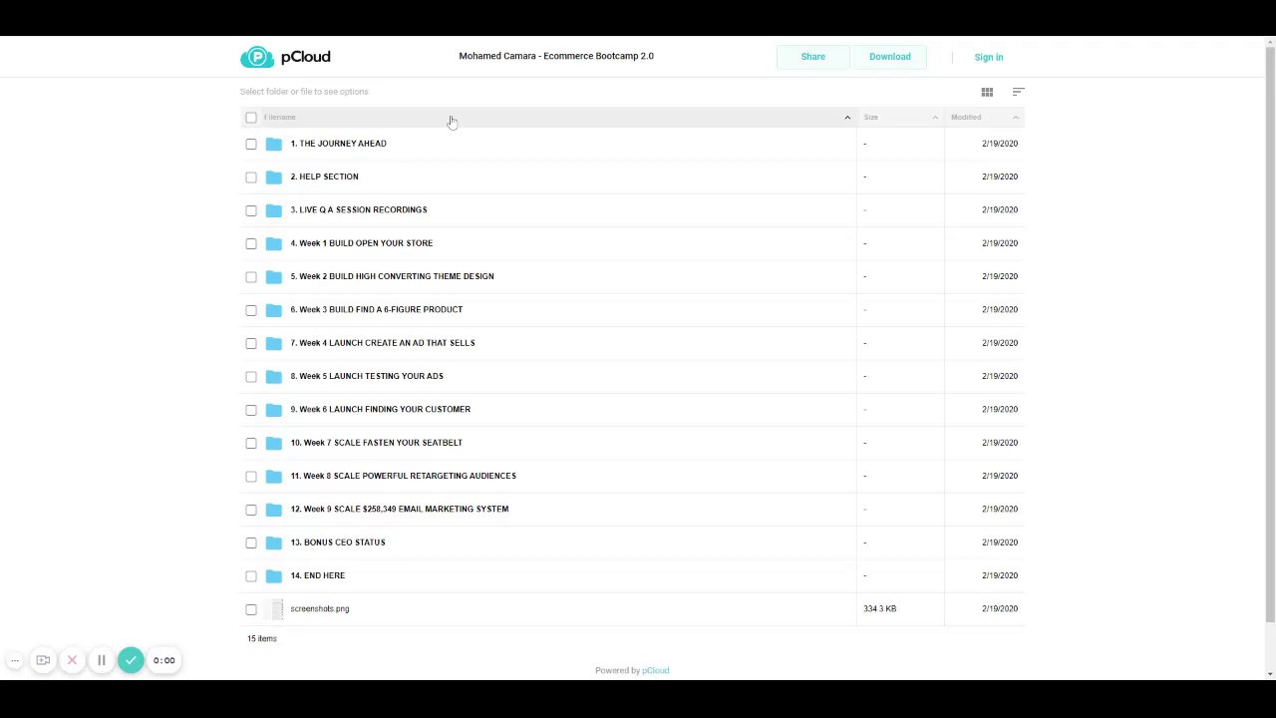Open folder 1. THE JOURNEY AHEAD
This screenshot has width=1276, height=718.
(x=338, y=144)
